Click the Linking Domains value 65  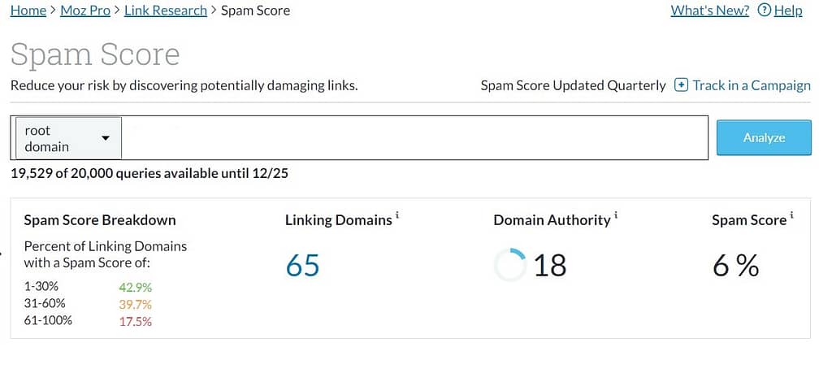(x=302, y=265)
